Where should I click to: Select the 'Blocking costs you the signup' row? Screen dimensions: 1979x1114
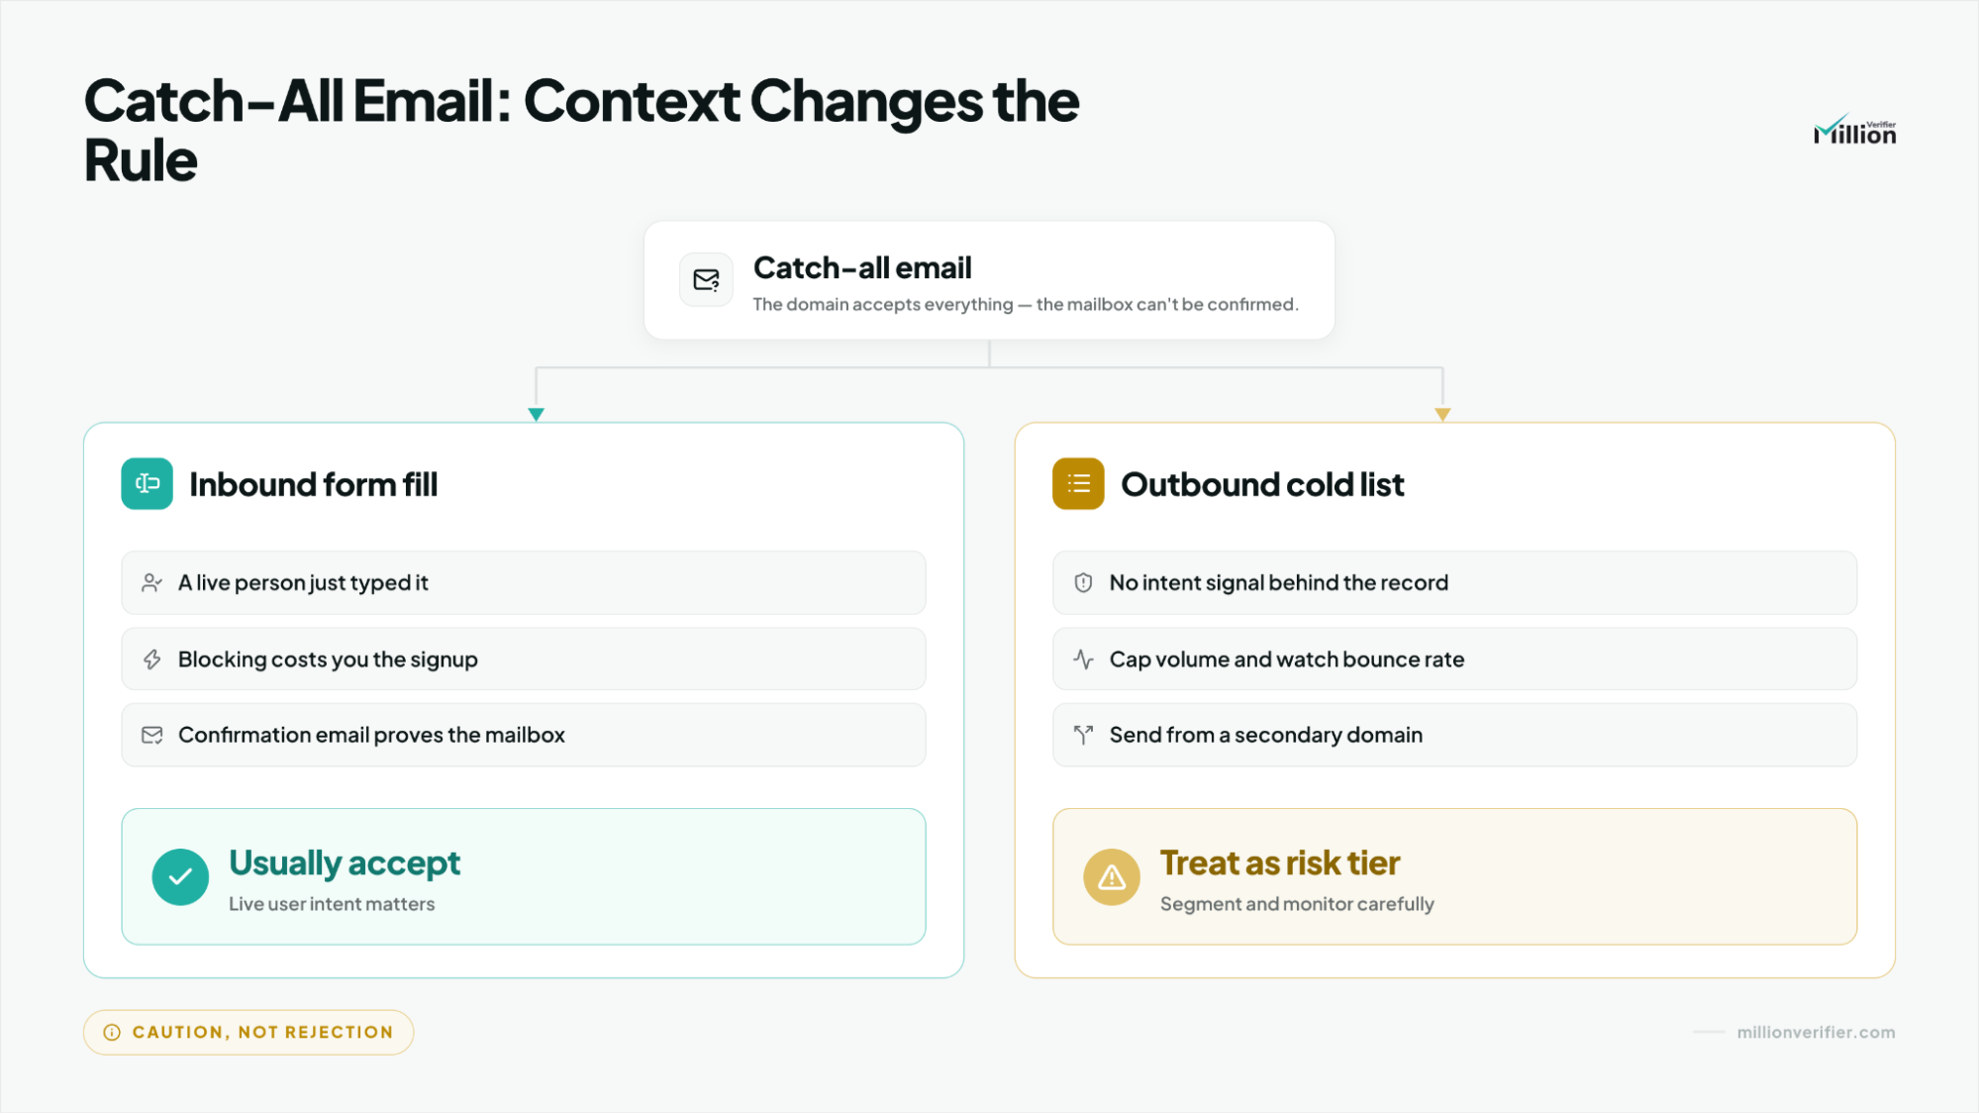pos(524,659)
